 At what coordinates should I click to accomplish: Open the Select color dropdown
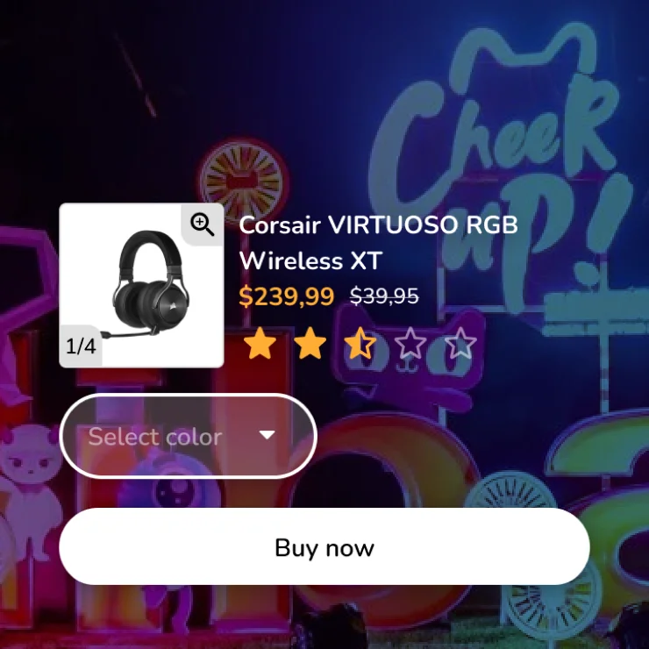click(189, 436)
